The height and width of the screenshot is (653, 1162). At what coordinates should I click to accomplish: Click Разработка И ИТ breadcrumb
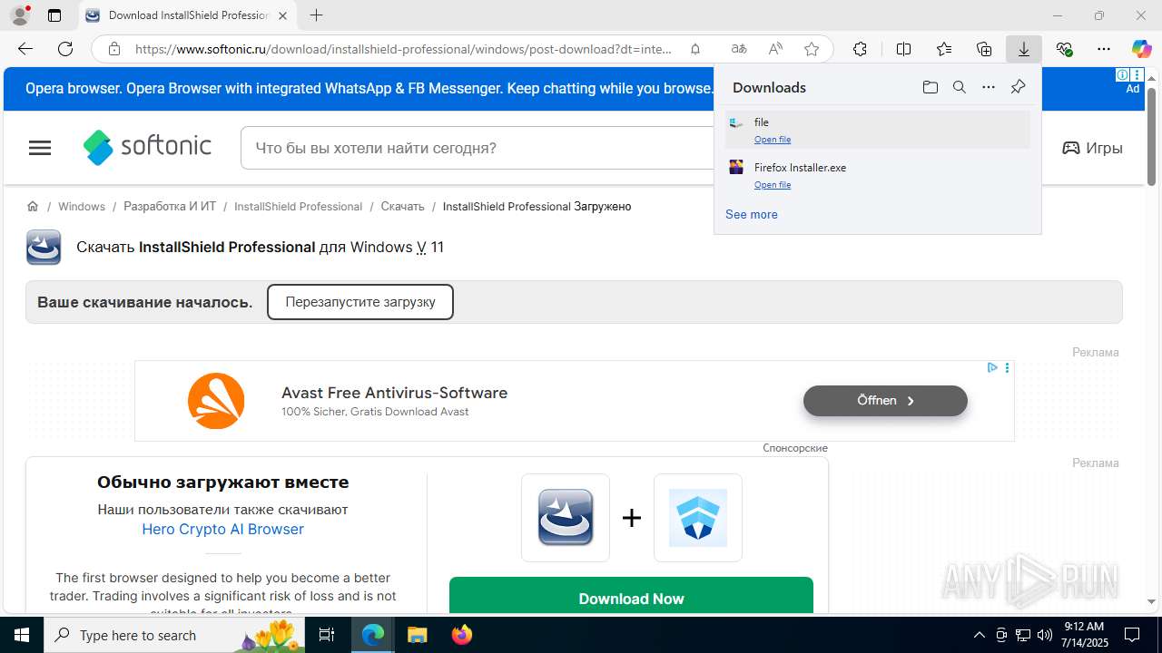coord(170,207)
